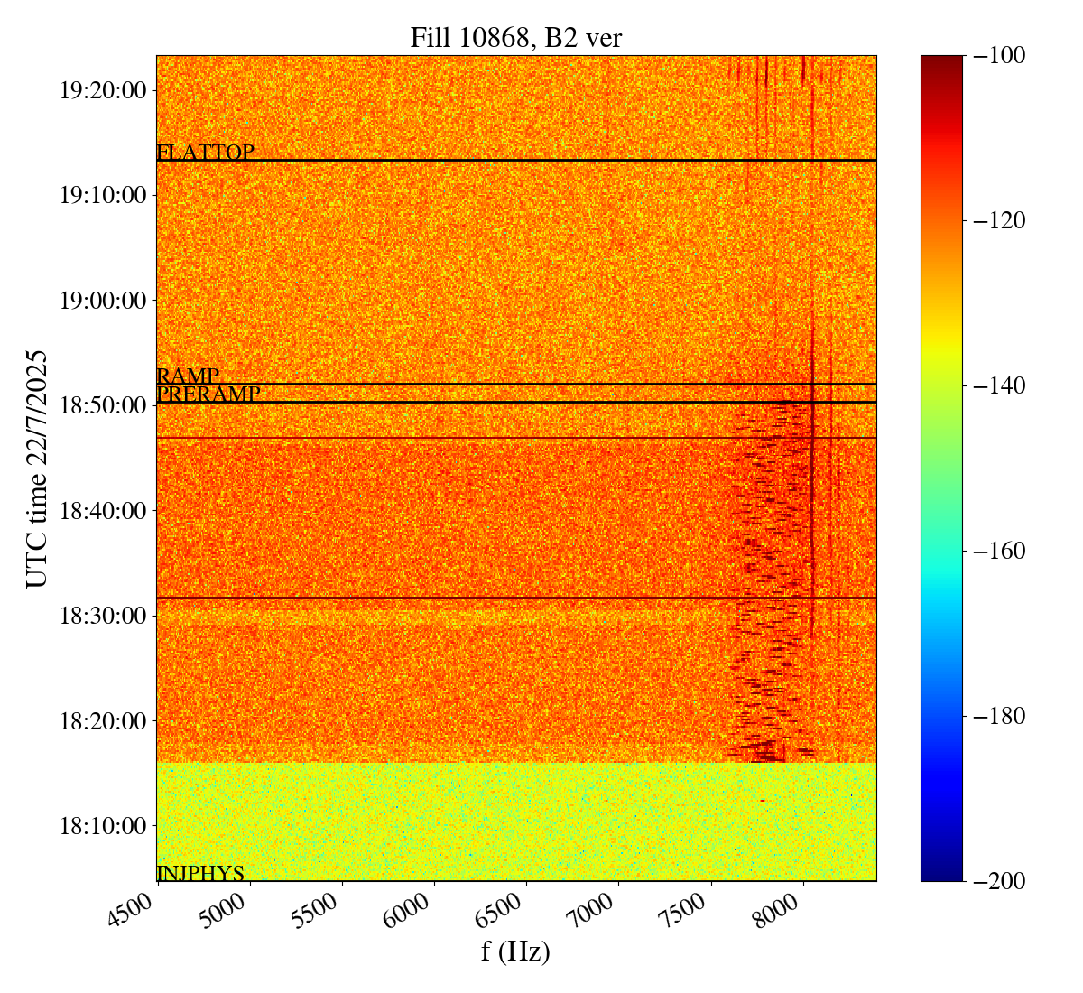Select the PRERAMP marker label
Viewport: 1083px width, 993px height.
208,394
